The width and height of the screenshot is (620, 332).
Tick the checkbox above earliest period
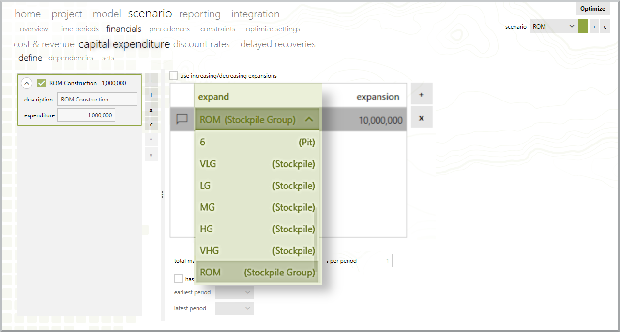point(179,279)
